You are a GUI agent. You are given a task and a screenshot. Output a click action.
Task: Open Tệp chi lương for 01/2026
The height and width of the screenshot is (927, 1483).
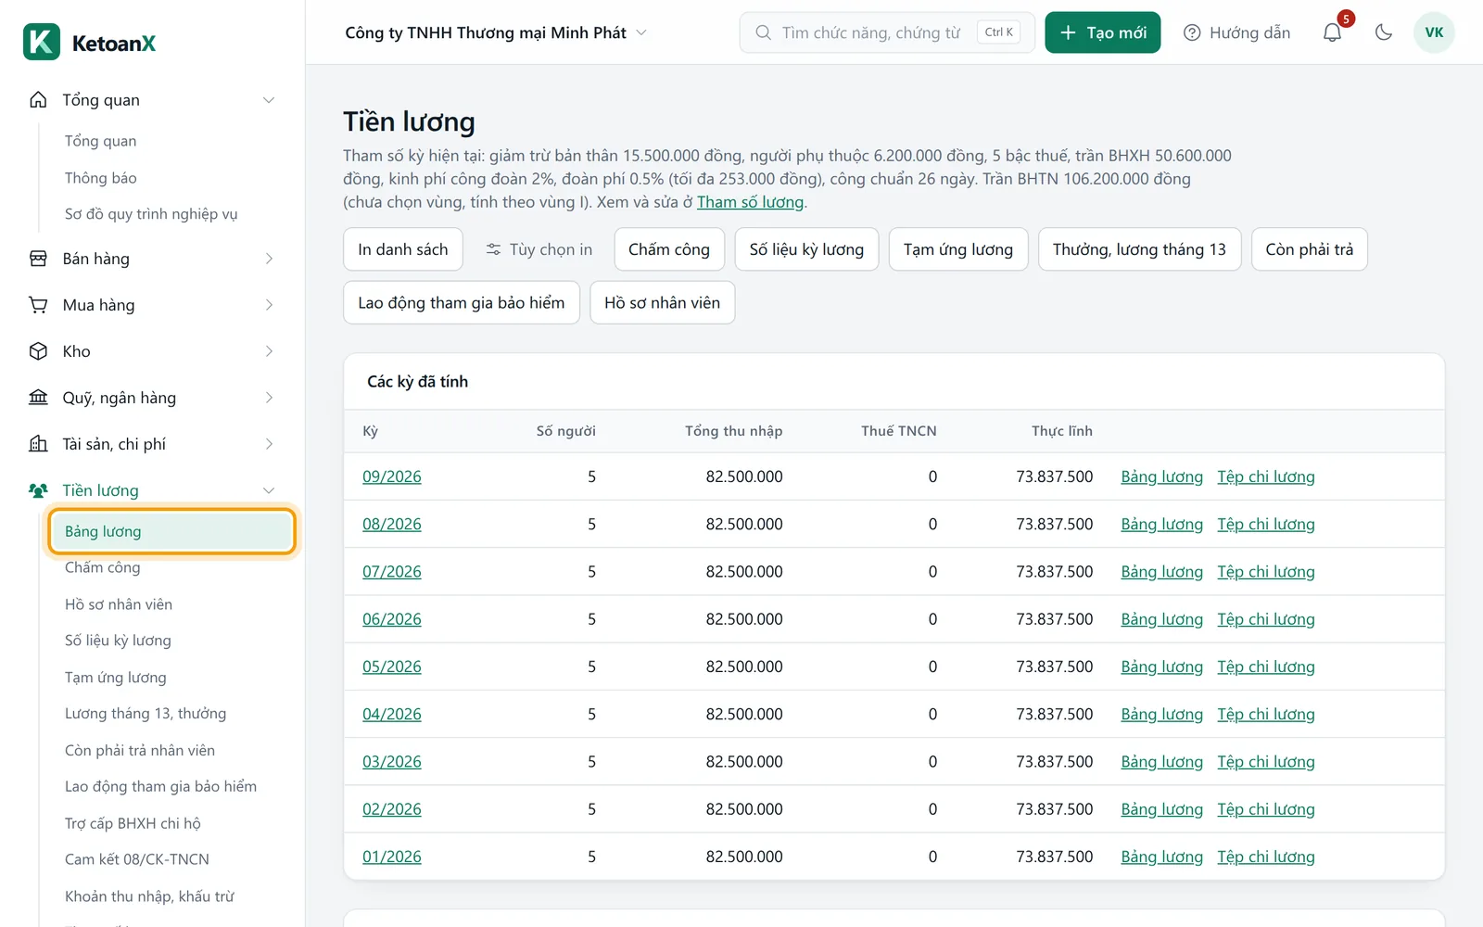tap(1266, 857)
